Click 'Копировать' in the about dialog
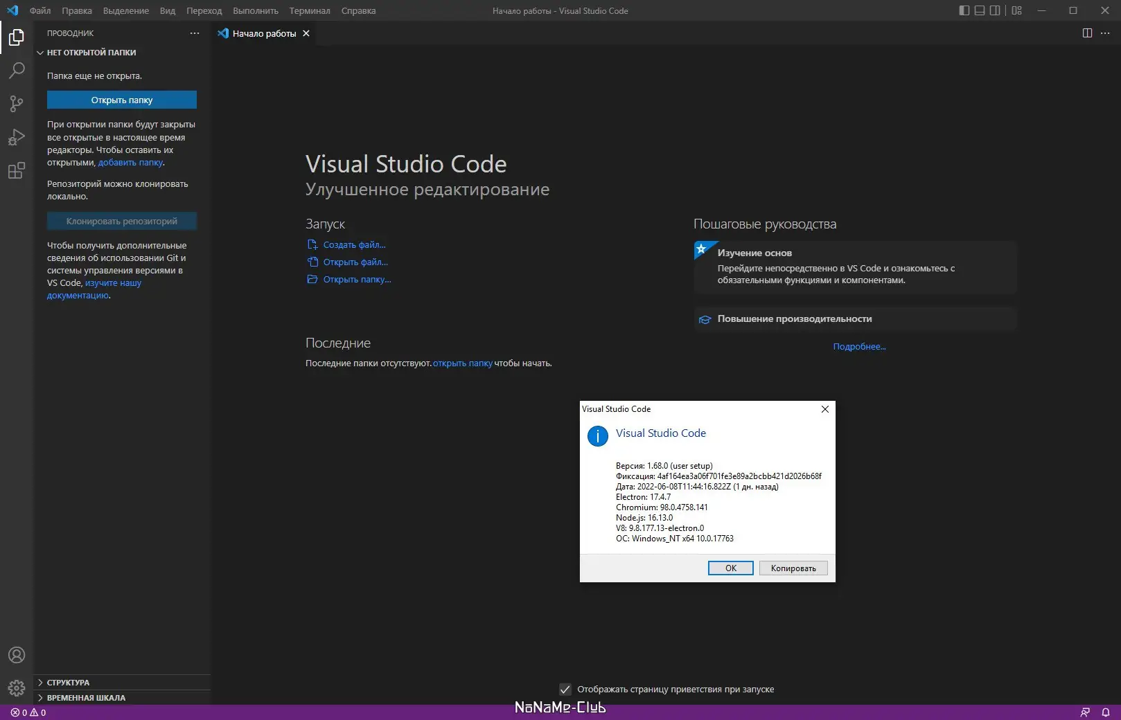Screen dimensions: 1121x720 pos(793,568)
